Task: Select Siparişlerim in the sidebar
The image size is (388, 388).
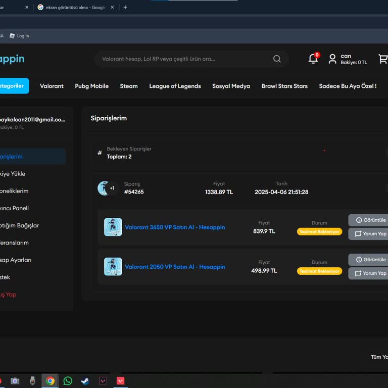Action: coord(32,157)
